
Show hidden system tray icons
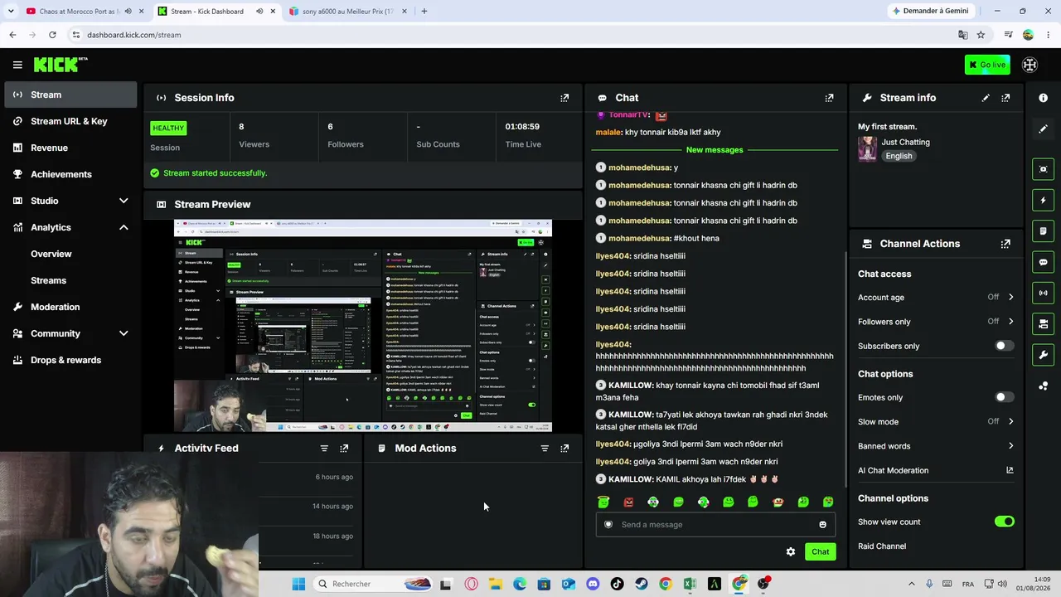click(x=911, y=584)
